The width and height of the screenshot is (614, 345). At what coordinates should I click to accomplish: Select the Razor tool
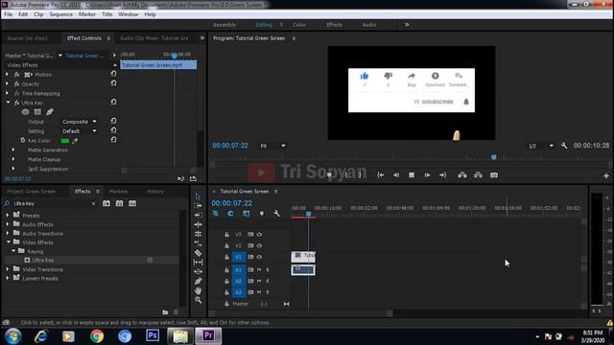199,253
